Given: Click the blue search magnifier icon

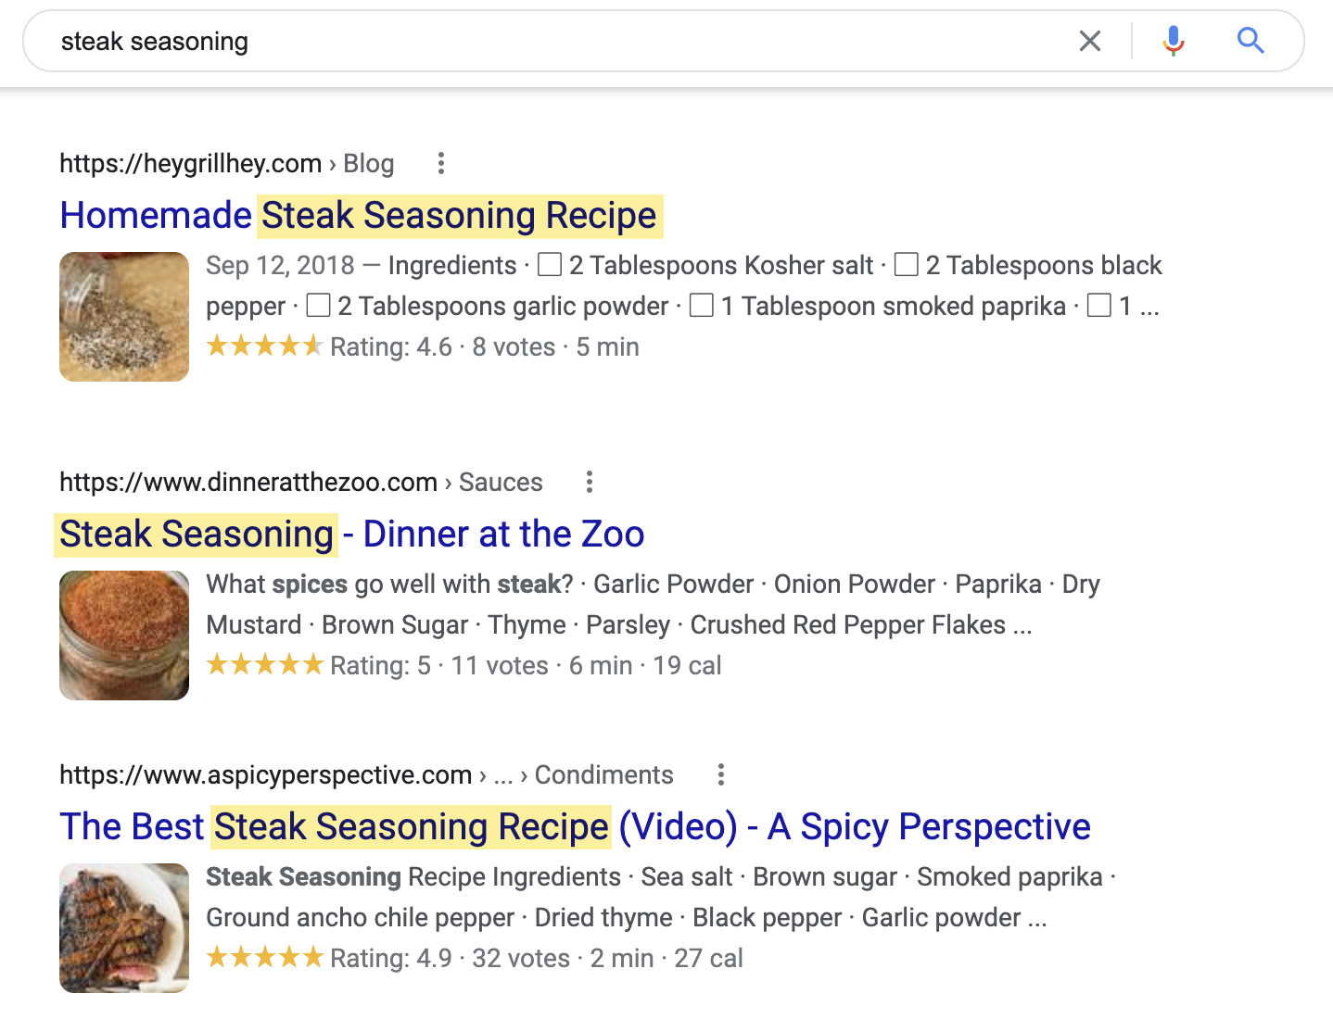Looking at the screenshot, I should tap(1250, 41).
